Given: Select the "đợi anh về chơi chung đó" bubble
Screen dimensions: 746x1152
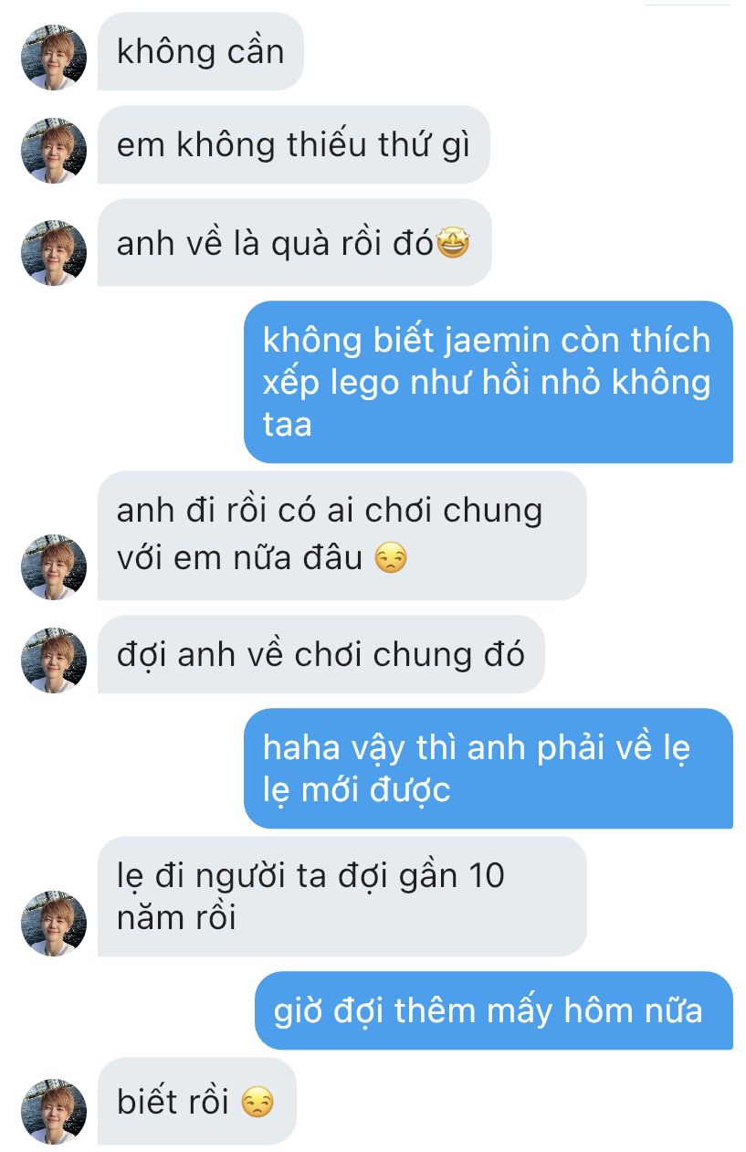Looking at the screenshot, I should (321, 654).
